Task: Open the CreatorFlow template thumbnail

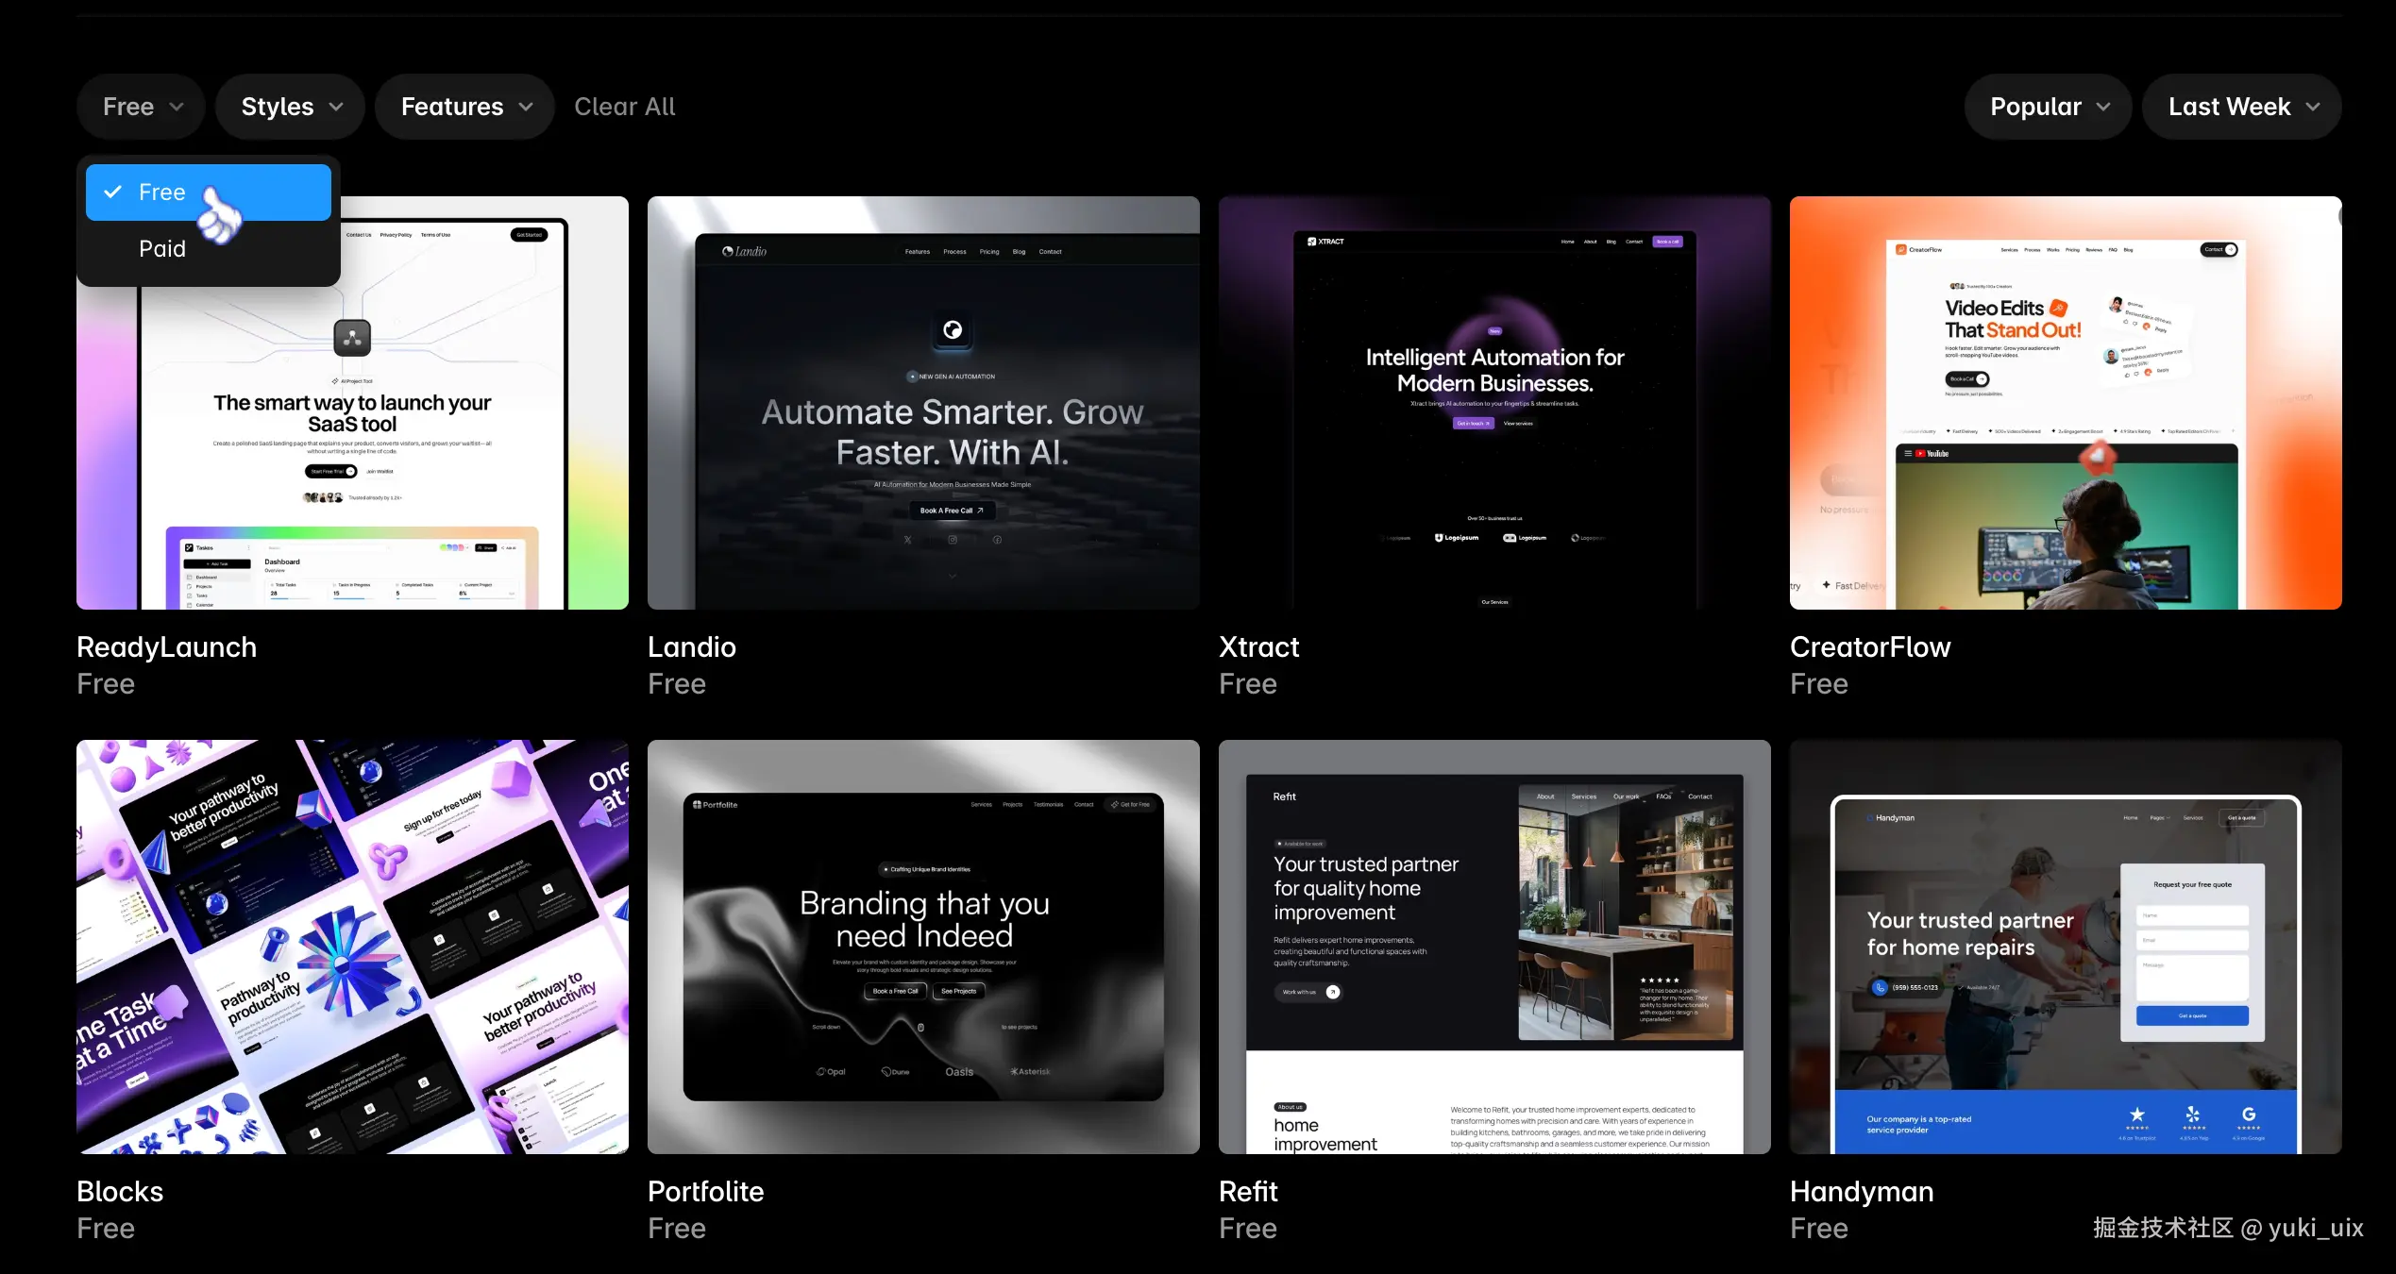Action: coord(2066,403)
